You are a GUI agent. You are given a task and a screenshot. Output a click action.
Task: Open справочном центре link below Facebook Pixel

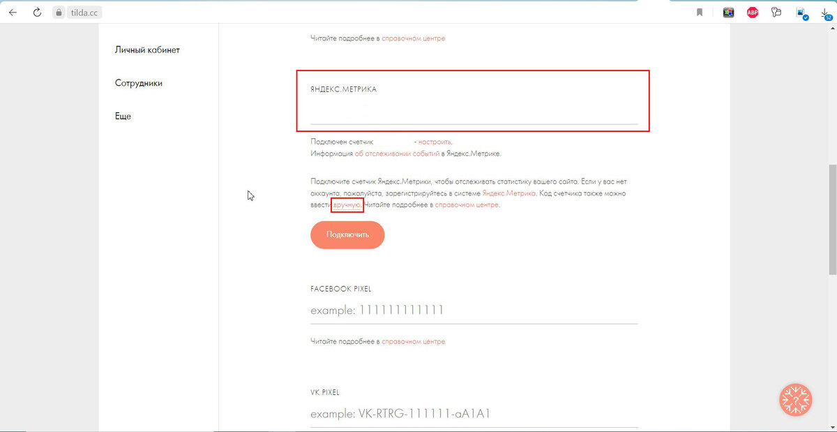click(x=414, y=342)
